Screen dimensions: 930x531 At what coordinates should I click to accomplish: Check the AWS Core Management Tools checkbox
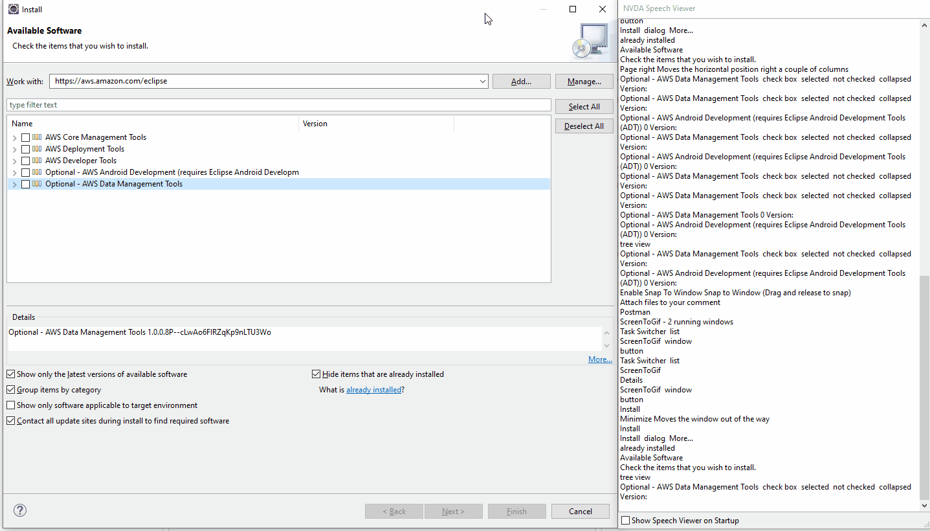tap(25, 137)
